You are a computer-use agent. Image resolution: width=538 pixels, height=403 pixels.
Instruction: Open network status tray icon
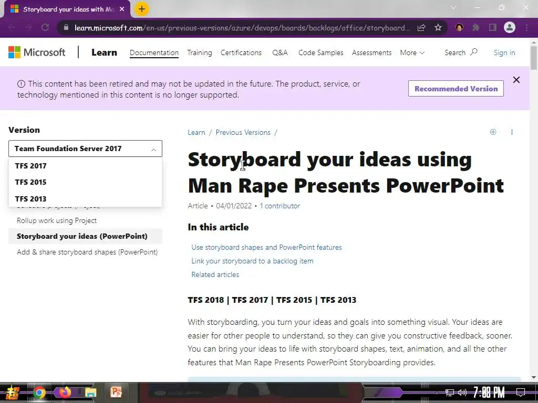[450, 393]
